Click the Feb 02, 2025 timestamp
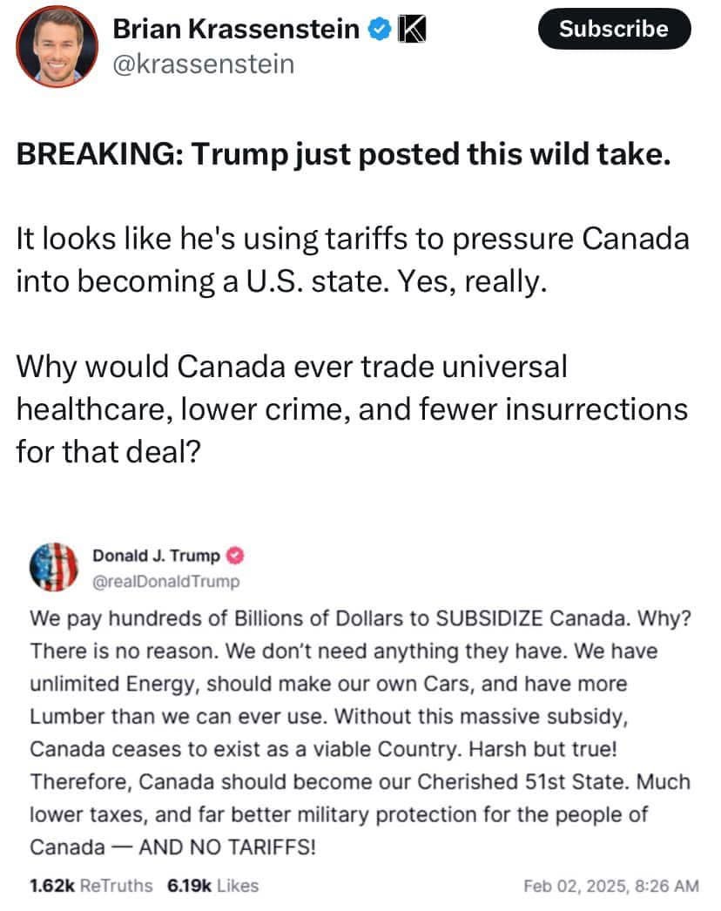This screenshot has height=911, width=721. pos(611,886)
